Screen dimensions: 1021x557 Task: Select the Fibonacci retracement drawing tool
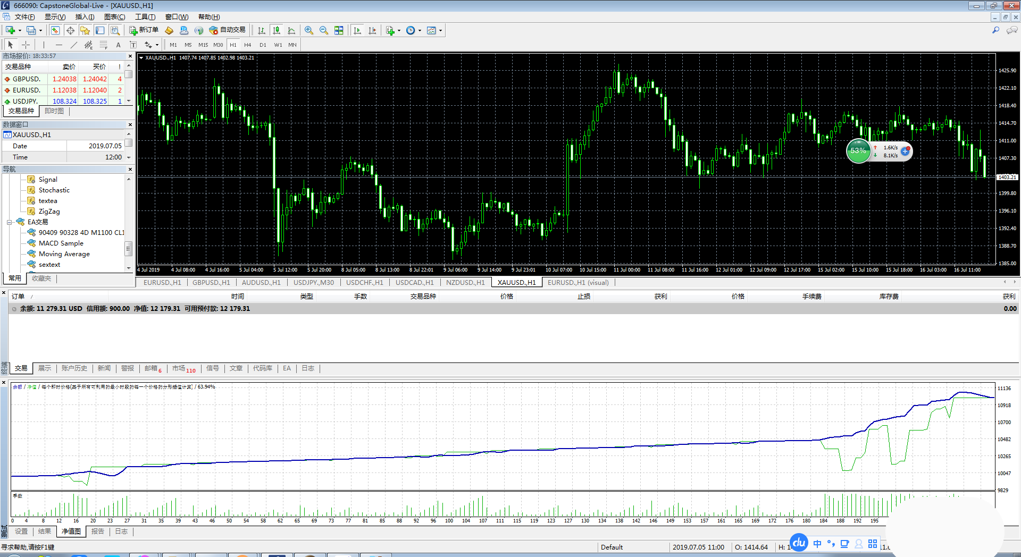click(104, 45)
